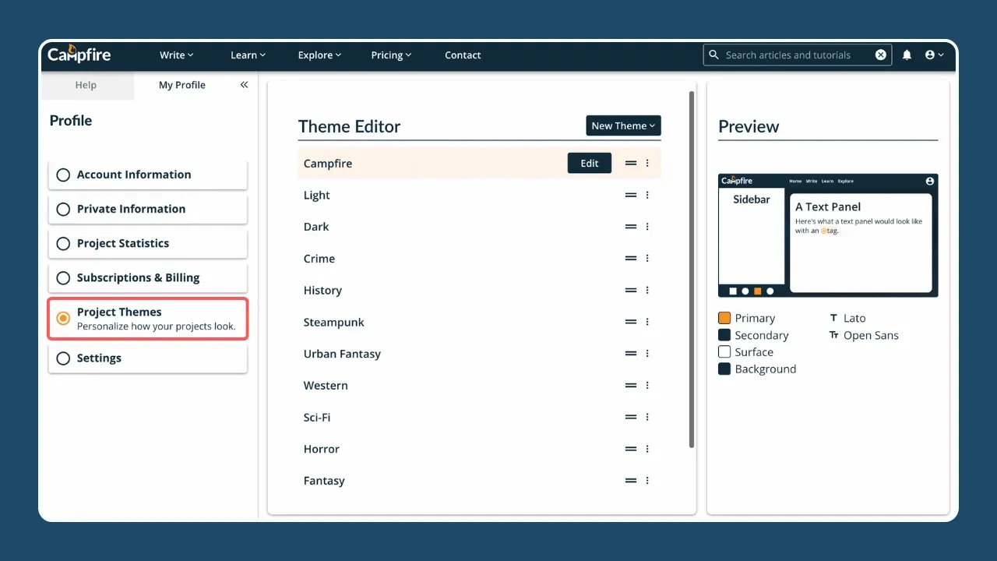997x561 pixels.
Task: Select the Settings radio button
Action: [x=63, y=358]
